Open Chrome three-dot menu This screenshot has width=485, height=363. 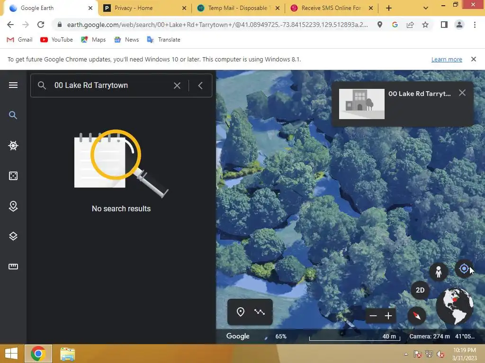pos(475,25)
